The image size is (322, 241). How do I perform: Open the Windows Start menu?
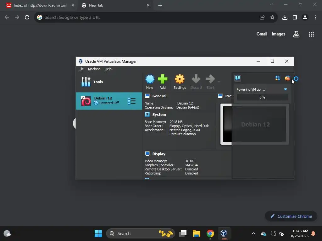[98, 233]
